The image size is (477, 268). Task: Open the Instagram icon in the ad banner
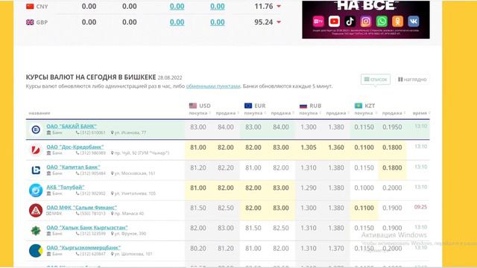(x=366, y=22)
